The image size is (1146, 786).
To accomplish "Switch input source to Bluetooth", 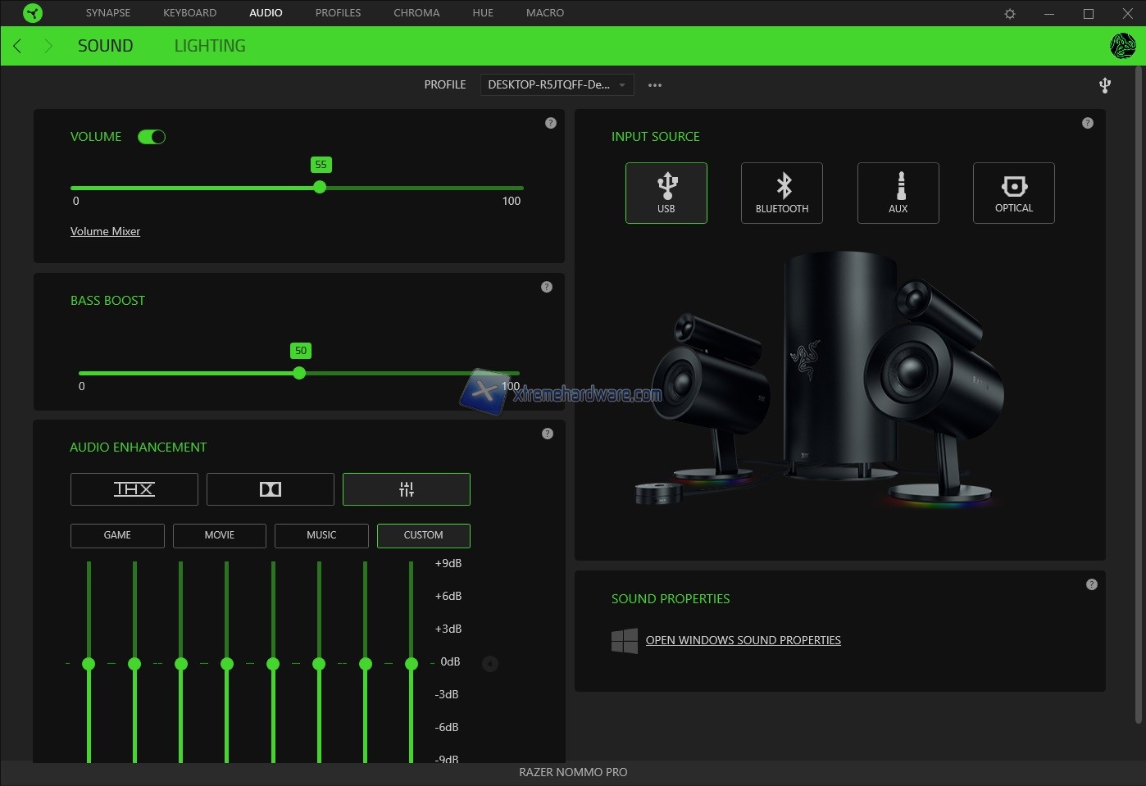I will pos(781,193).
